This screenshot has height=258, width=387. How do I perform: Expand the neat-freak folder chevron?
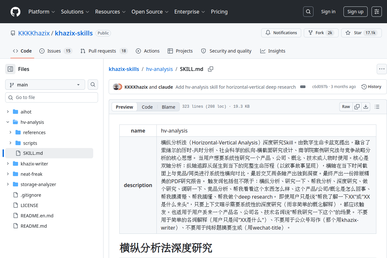point(8,174)
